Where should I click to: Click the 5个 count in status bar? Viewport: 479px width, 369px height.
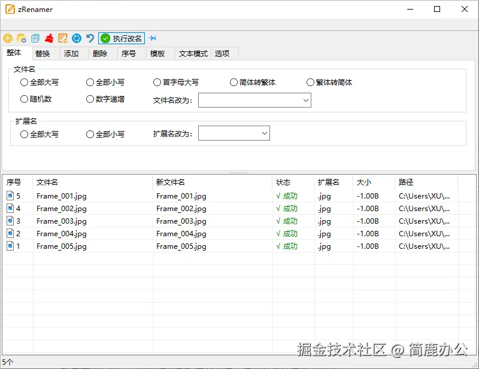pos(8,362)
